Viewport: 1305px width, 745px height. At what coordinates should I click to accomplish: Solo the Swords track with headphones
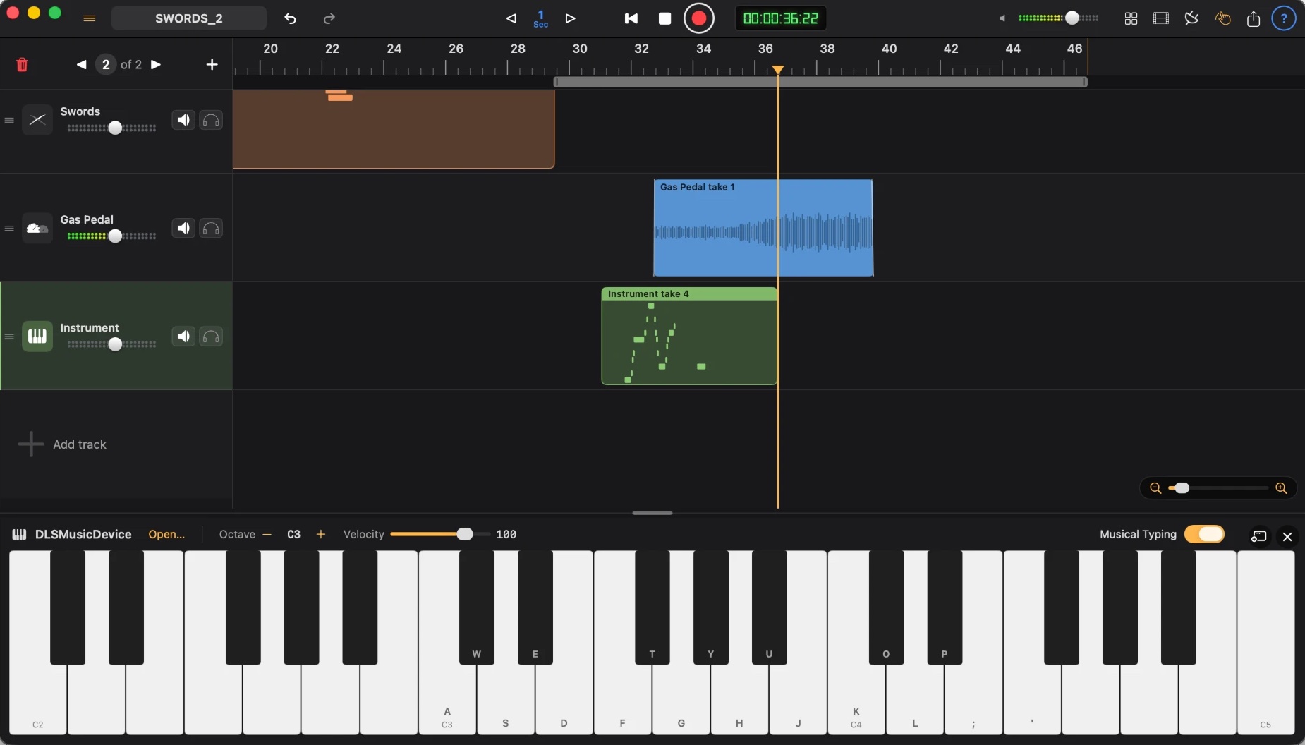211,120
